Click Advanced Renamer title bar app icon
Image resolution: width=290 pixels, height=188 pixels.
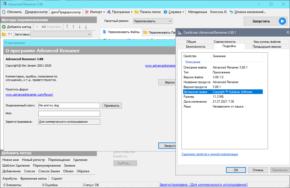coord(4,4)
